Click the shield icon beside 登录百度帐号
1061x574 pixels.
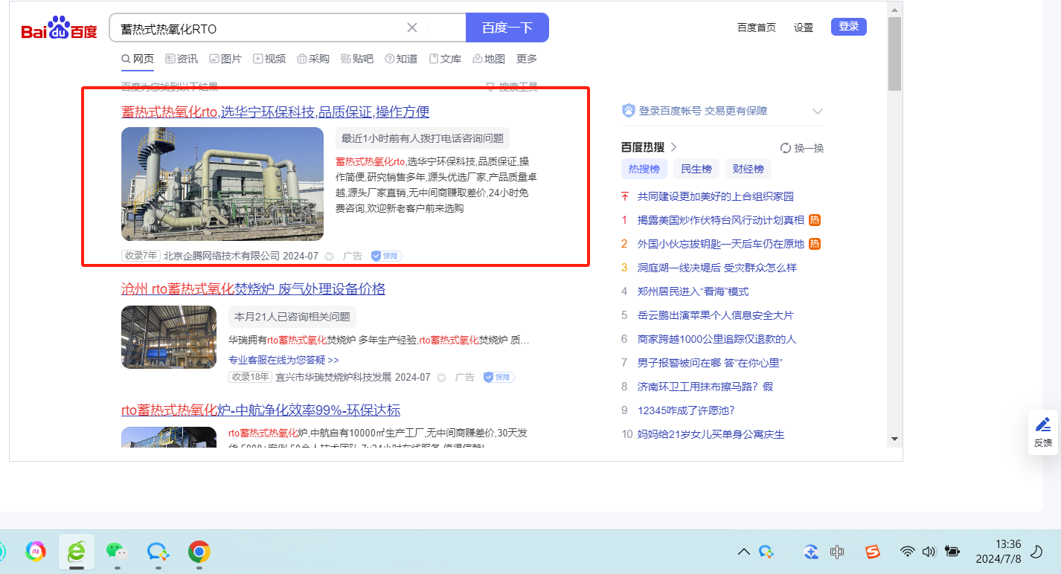click(x=629, y=111)
